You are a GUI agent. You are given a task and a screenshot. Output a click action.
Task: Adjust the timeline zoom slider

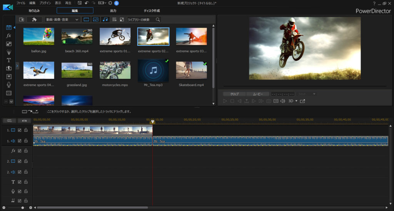tap(23, 208)
